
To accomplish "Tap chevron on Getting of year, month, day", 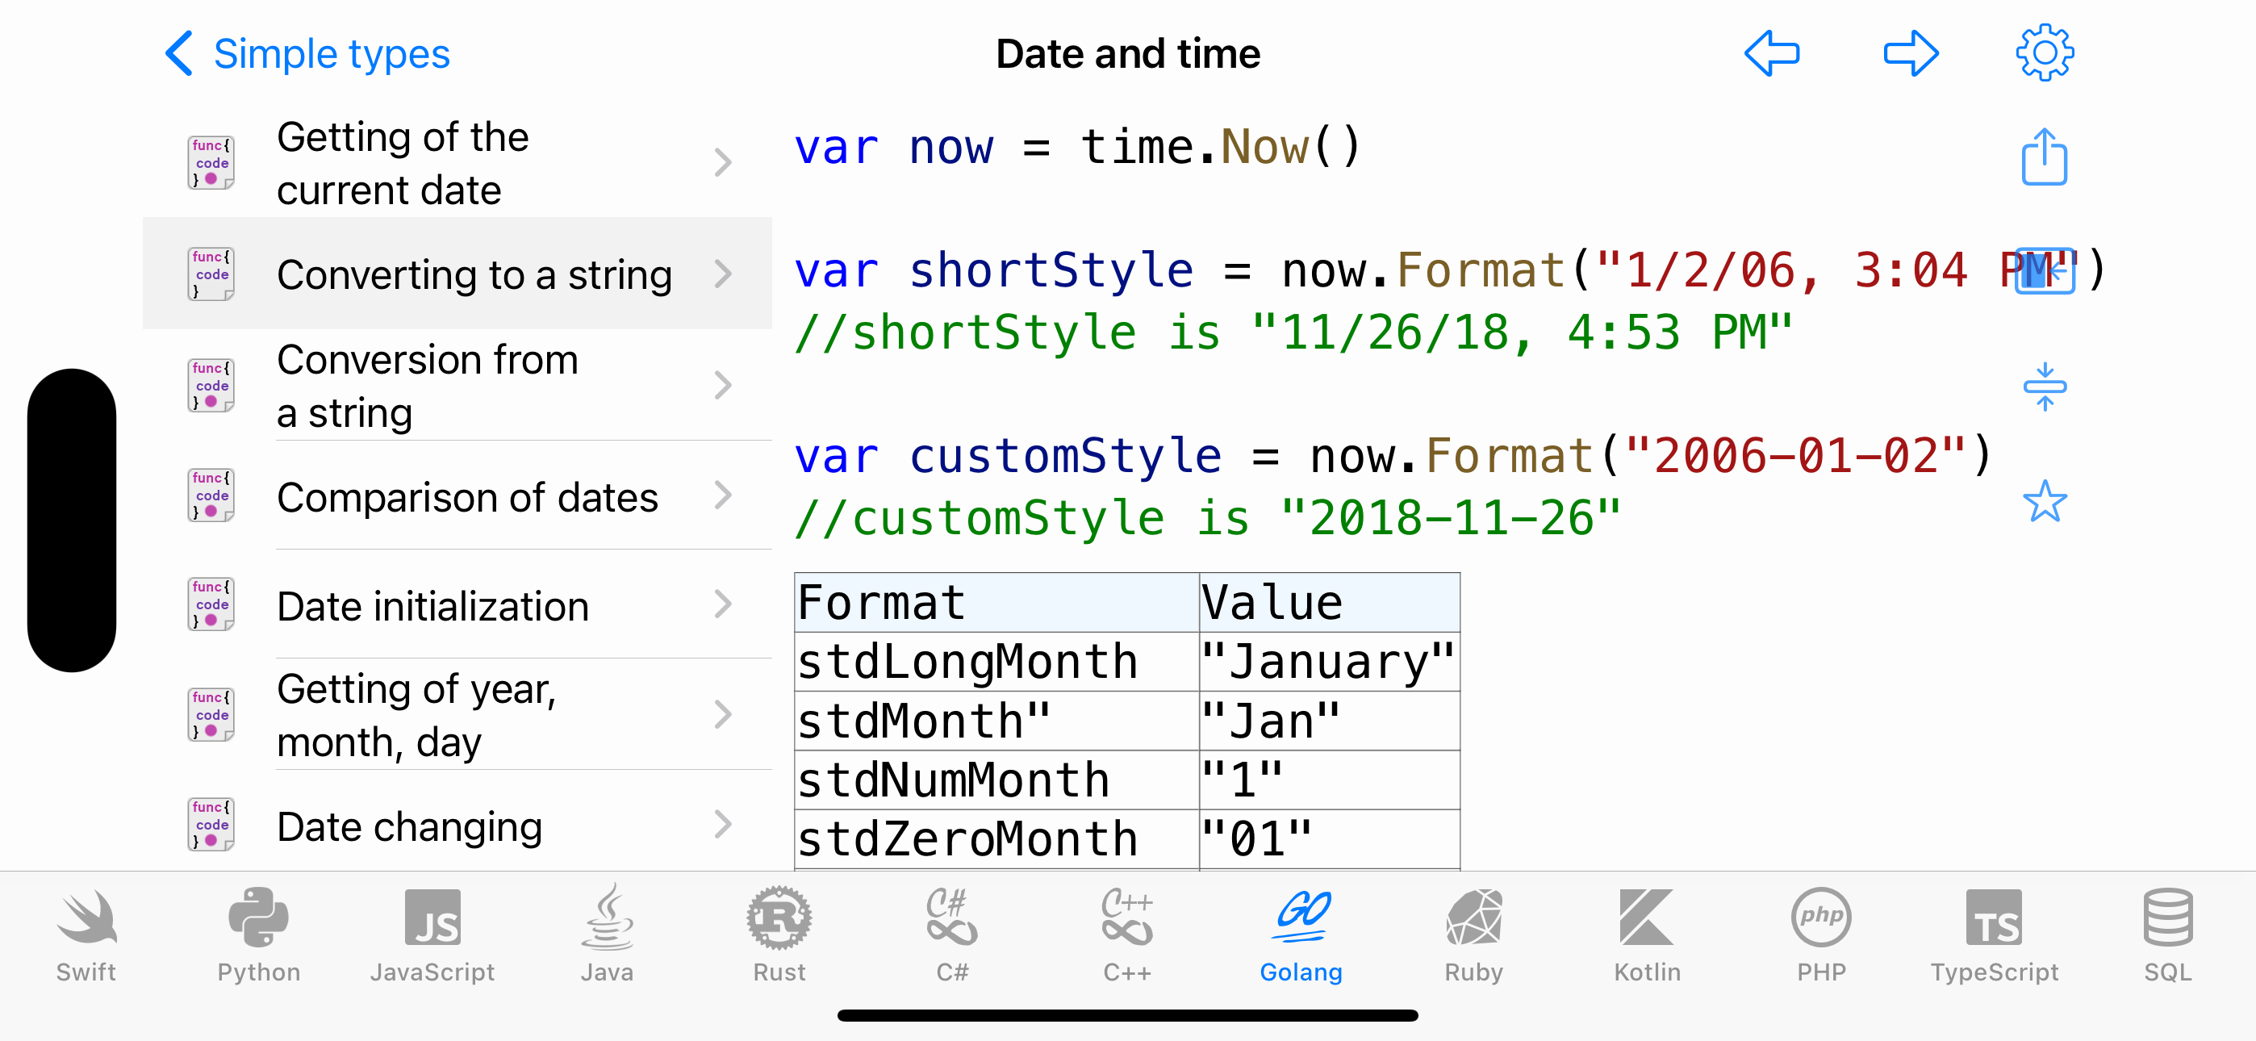I will point(722,715).
